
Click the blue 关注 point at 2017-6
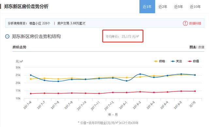coord(31,75)
